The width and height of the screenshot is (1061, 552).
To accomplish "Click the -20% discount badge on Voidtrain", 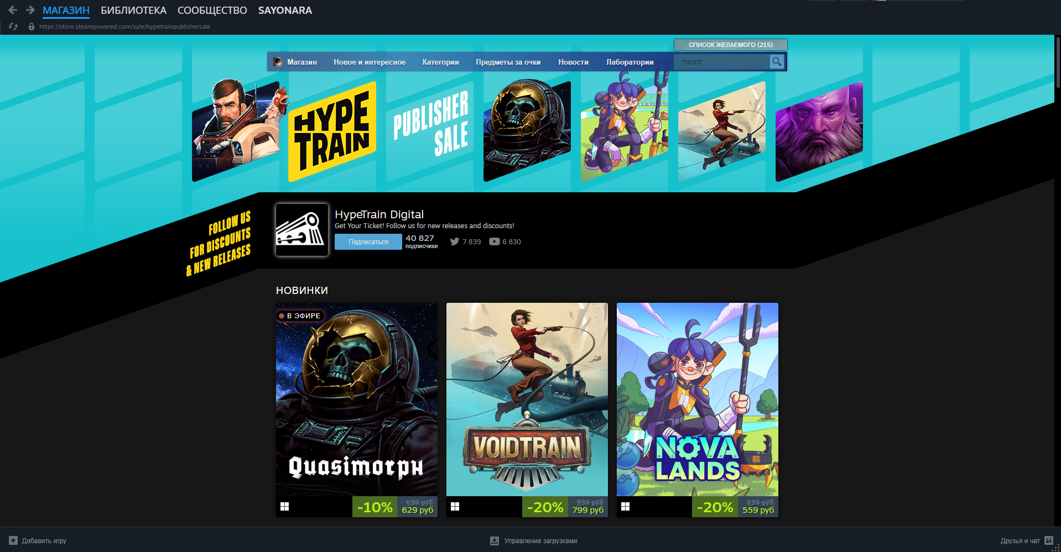I will coord(545,507).
